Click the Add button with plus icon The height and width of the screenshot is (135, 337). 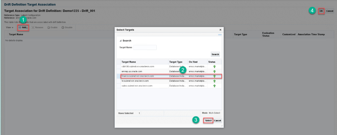tap(23, 27)
